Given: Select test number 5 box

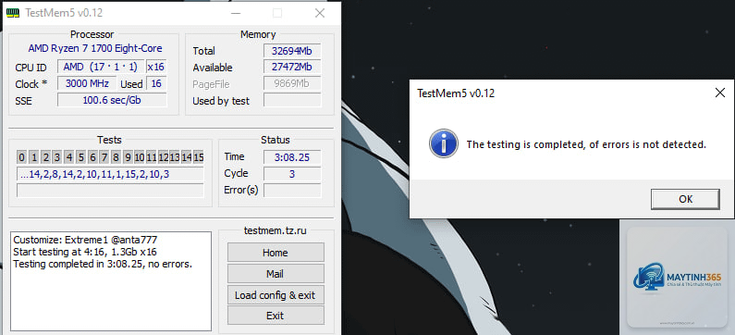Looking at the screenshot, I should click(80, 156).
